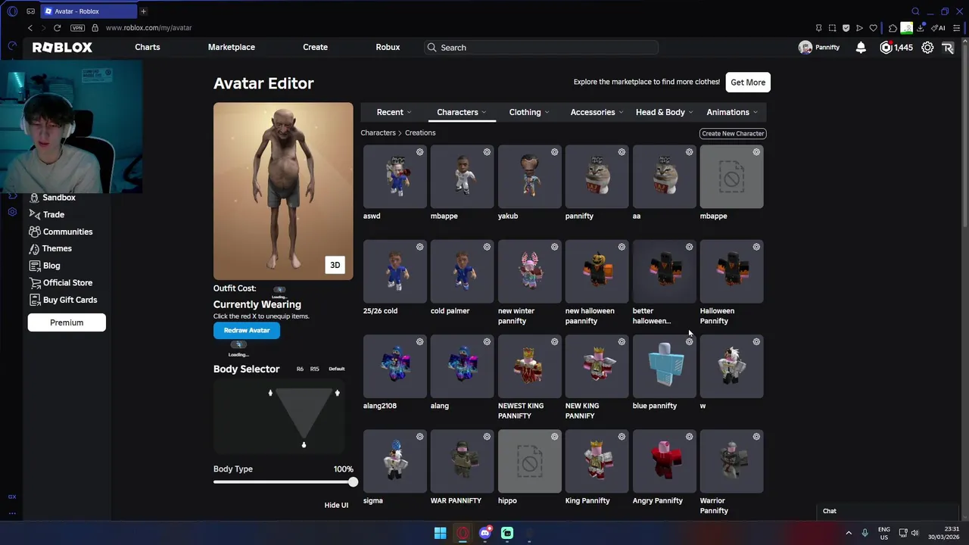This screenshot has height=545, width=969.
Task: Click Characters in the breadcrumb
Action: point(378,132)
